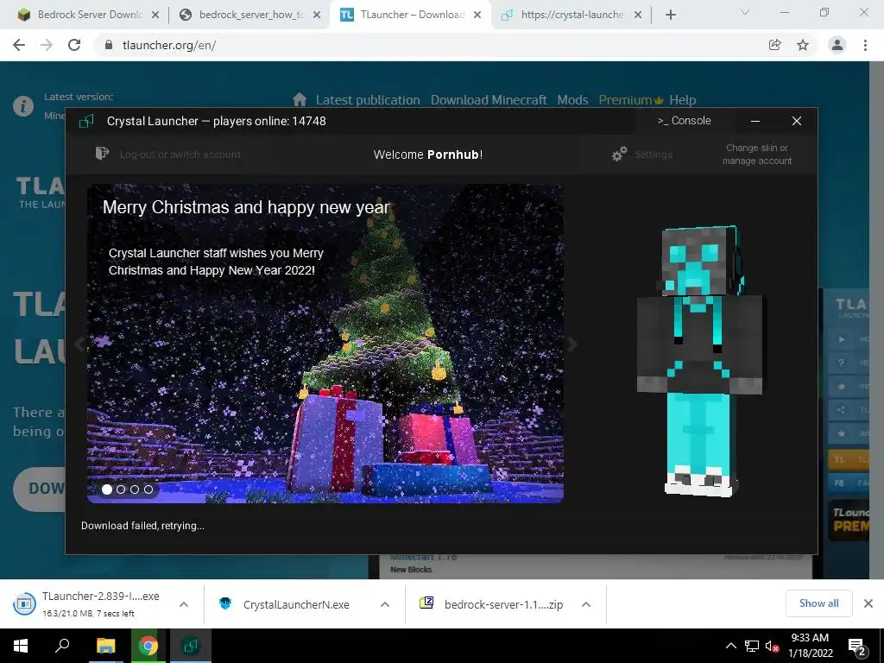The height and width of the screenshot is (663, 884).
Task: Open Crystal Launcher Settings gear icon
Action: (620, 154)
